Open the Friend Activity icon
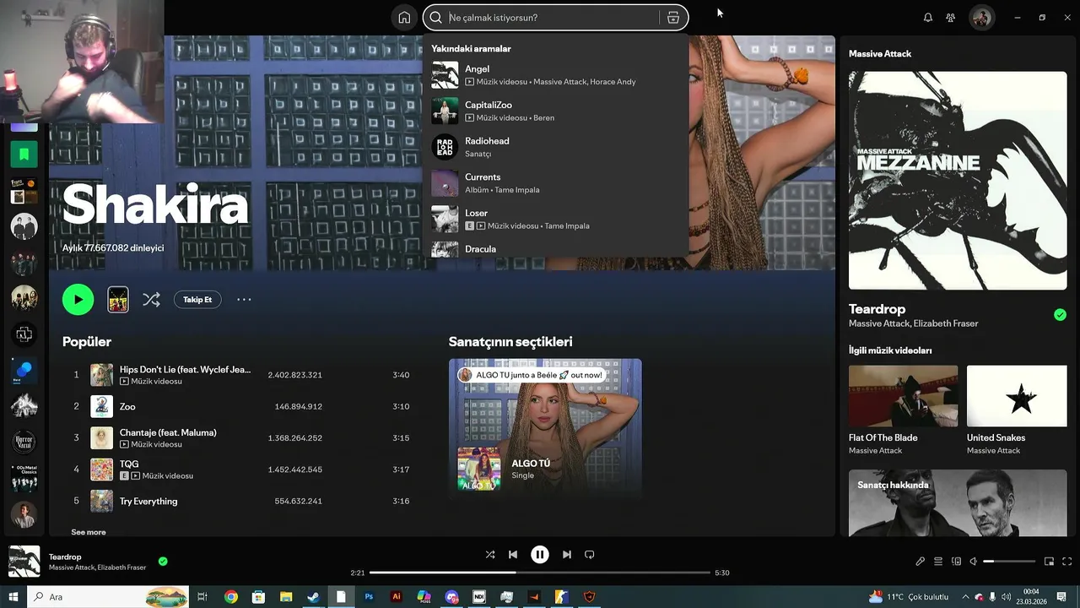This screenshot has width=1080, height=608. click(951, 18)
